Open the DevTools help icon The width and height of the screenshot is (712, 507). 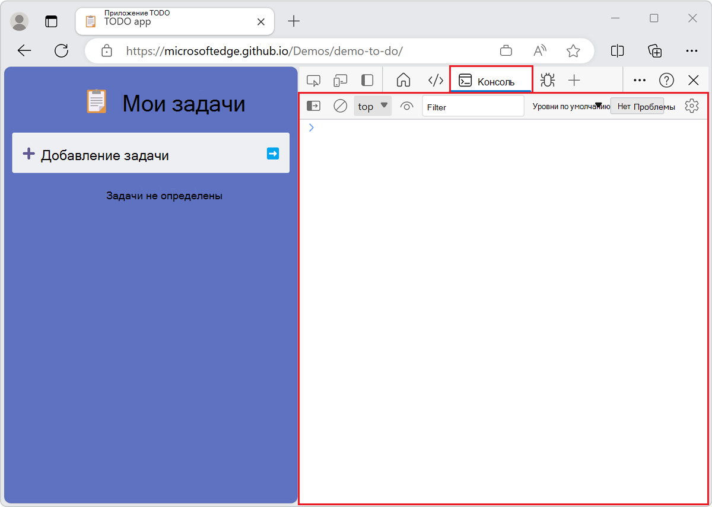[666, 80]
